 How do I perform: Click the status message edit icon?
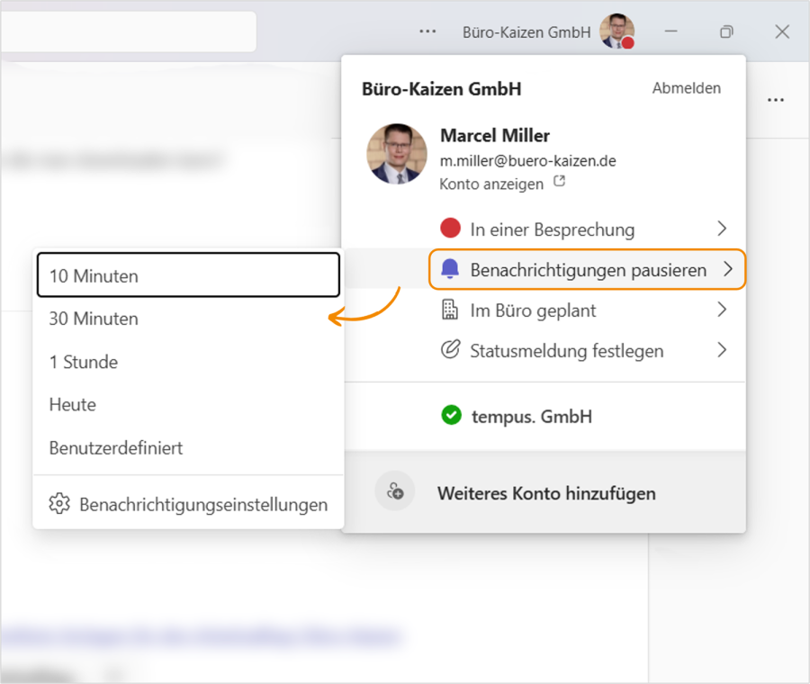pos(450,350)
